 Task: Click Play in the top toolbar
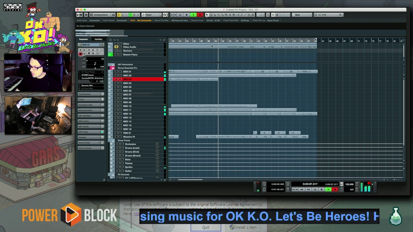pyautogui.click(x=193, y=15)
